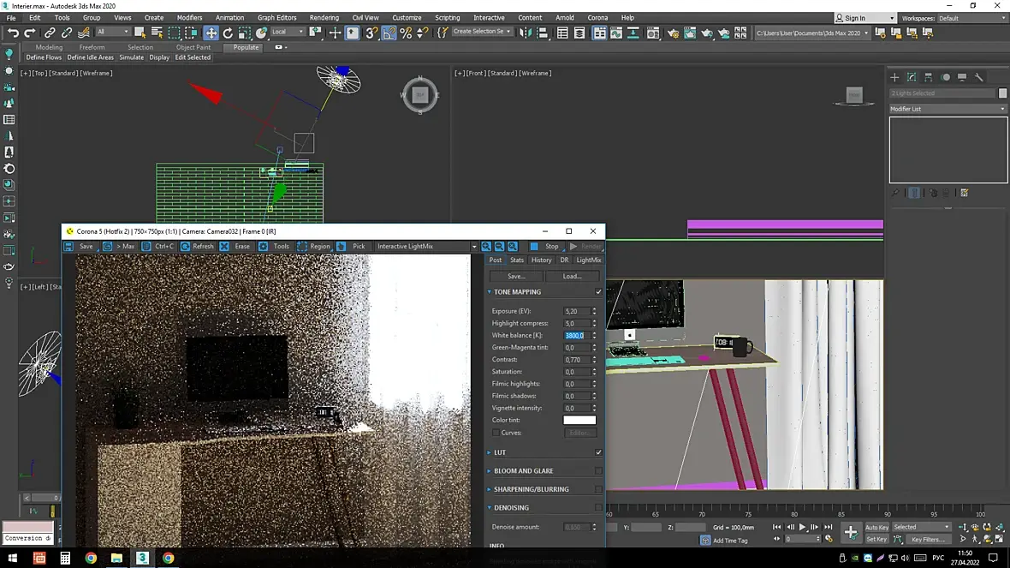Open the Color tint white swatch
Viewport: 1010px width, 568px height.
pyautogui.click(x=579, y=421)
